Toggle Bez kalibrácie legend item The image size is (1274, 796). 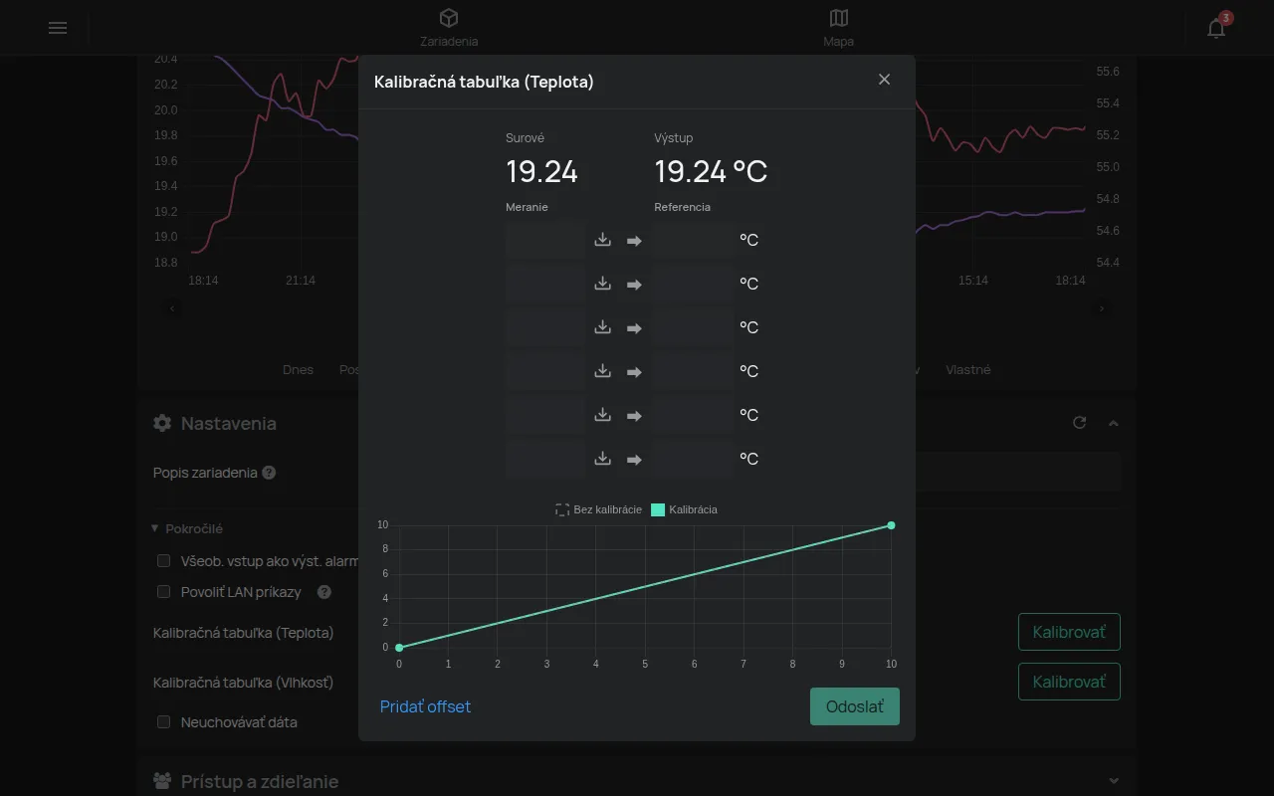(x=598, y=509)
